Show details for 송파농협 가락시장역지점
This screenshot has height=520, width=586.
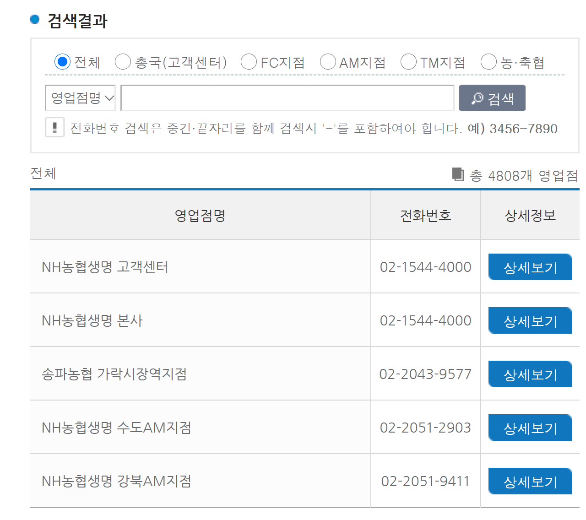point(530,374)
